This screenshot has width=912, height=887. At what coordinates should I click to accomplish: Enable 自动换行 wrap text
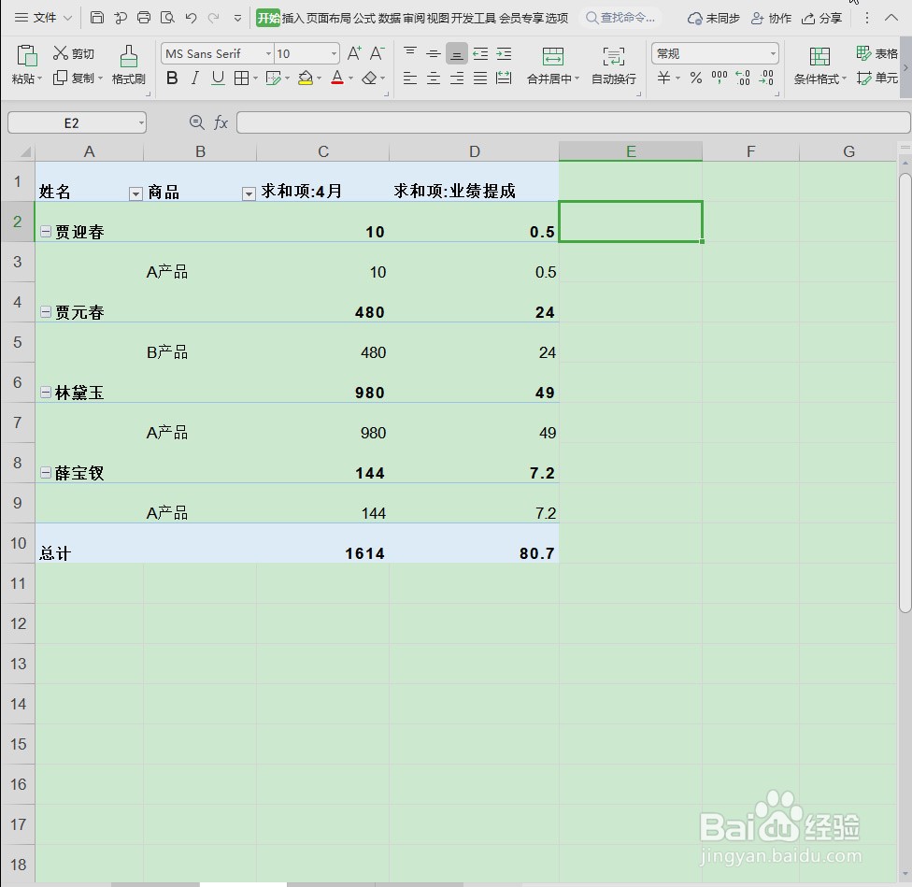click(x=615, y=65)
